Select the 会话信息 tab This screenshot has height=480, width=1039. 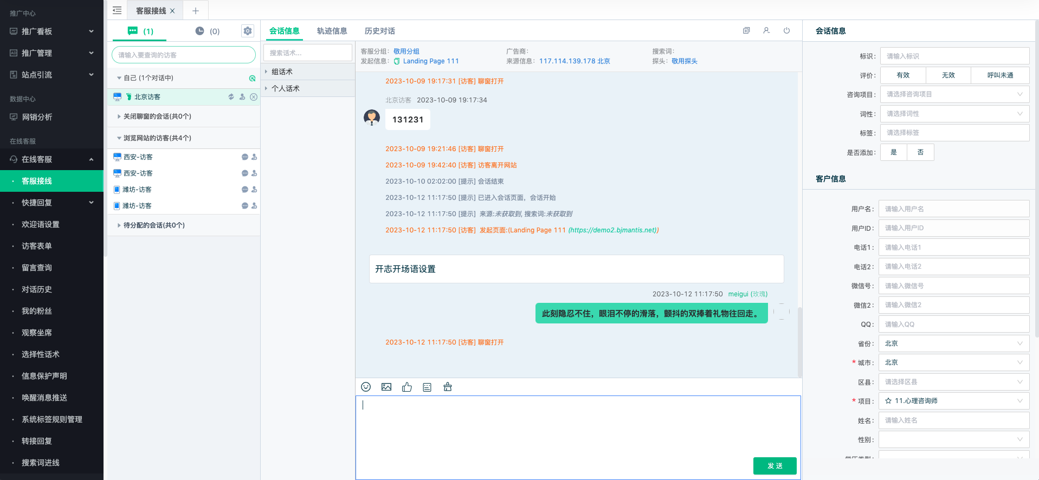click(x=284, y=31)
